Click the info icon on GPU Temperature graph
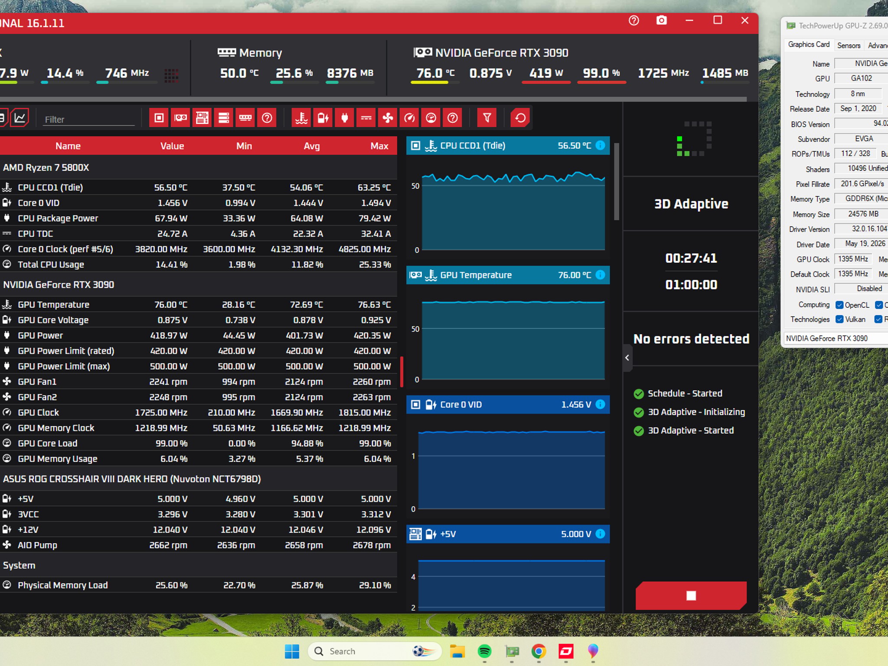Image resolution: width=888 pixels, height=666 pixels. [600, 275]
